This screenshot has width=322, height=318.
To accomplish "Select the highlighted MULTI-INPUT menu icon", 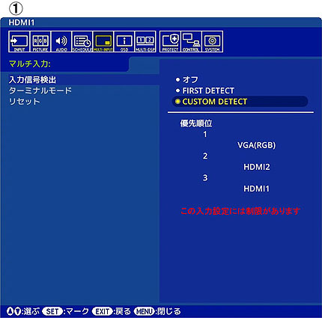I will pos(103,42).
